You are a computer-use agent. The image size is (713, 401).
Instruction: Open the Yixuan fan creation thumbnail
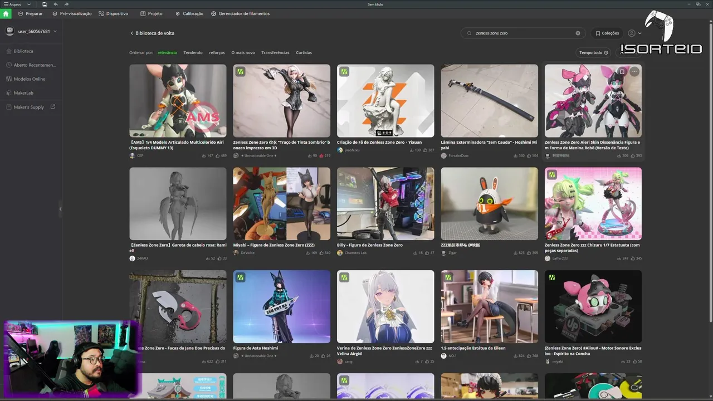[385, 101]
